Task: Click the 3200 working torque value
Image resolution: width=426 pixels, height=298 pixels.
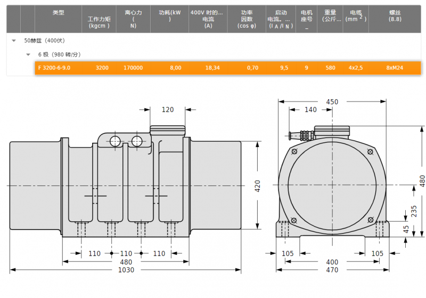Action: pyautogui.click(x=102, y=68)
